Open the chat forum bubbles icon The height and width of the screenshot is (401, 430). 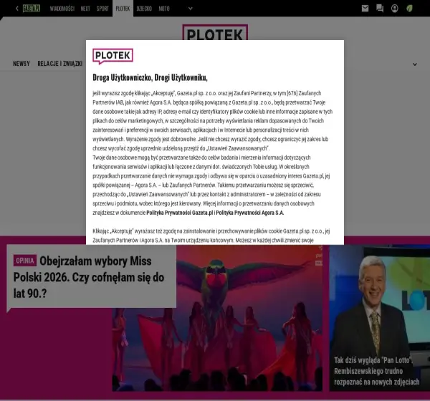click(380, 9)
